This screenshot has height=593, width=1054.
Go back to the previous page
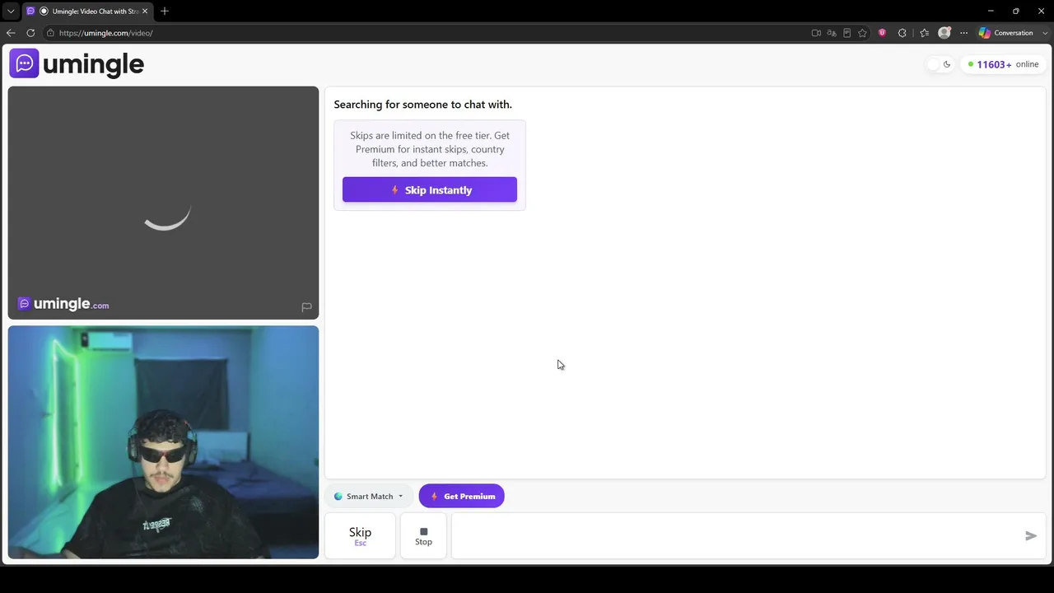click(11, 33)
